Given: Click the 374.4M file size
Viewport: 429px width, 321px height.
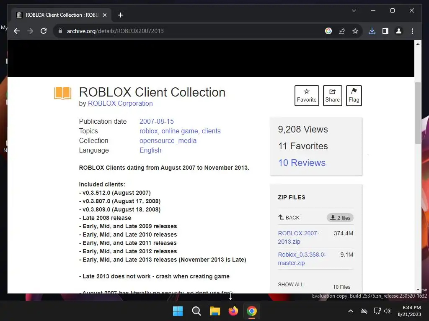Looking at the screenshot, I should click(344, 233).
